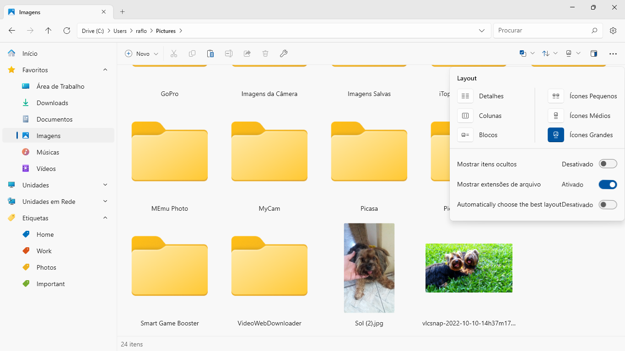This screenshot has width=625, height=351.
Task: Select Ícones Grandes layout
Action: pyautogui.click(x=580, y=135)
